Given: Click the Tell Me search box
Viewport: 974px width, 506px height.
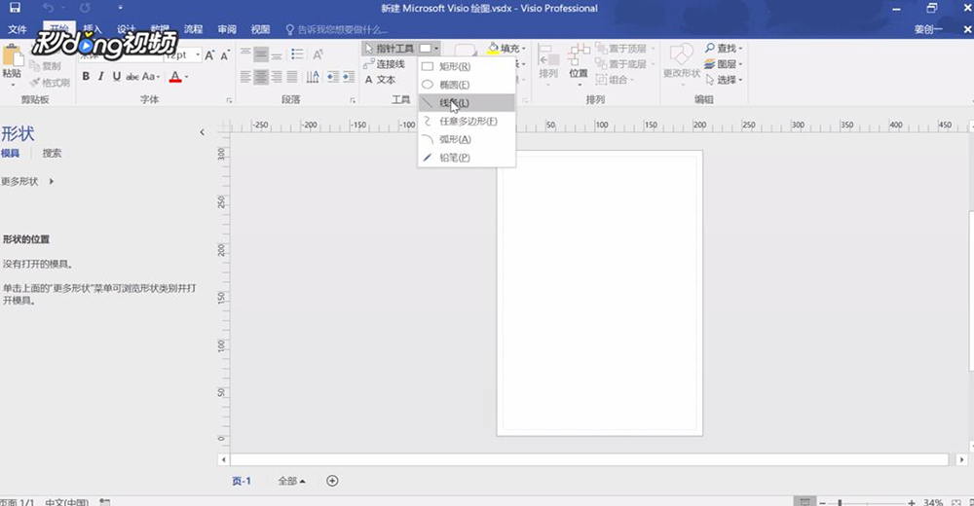Looking at the screenshot, I should pos(337,29).
